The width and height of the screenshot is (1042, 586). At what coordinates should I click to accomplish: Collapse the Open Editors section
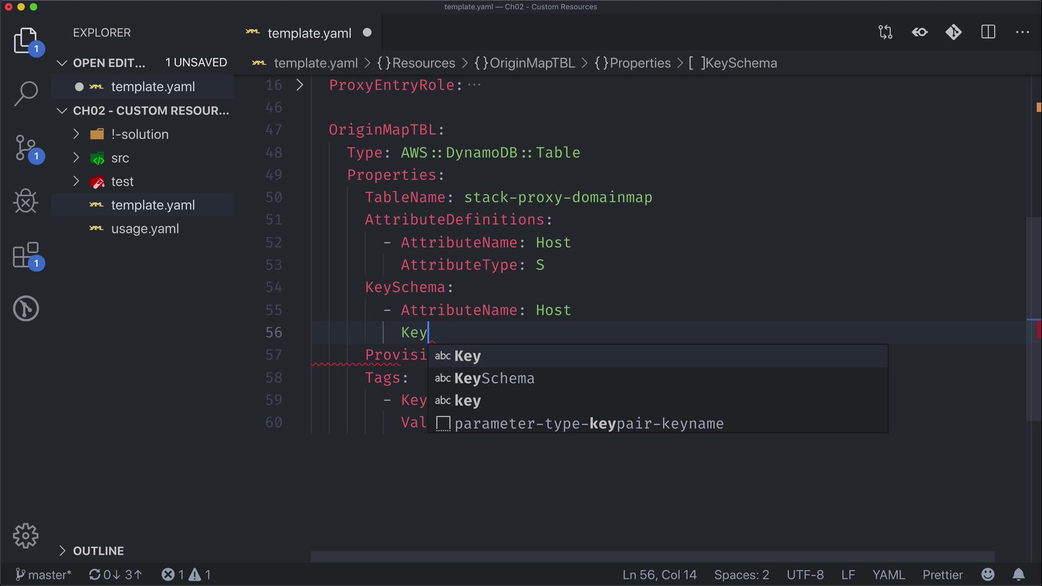[62, 63]
